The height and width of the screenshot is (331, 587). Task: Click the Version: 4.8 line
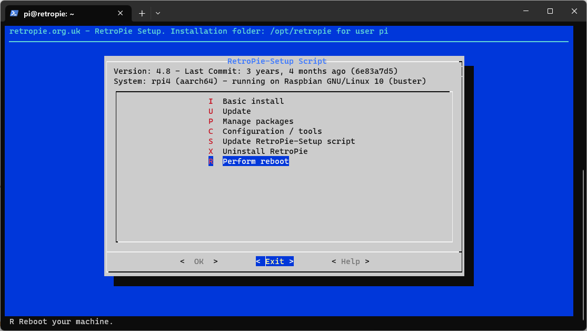256,71
